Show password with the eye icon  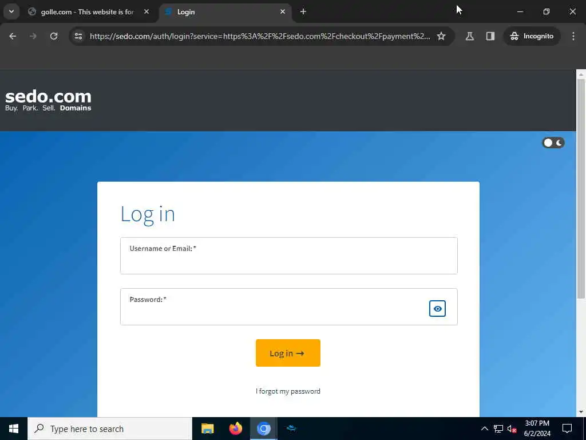pyautogui.click(x=437, y=309)
